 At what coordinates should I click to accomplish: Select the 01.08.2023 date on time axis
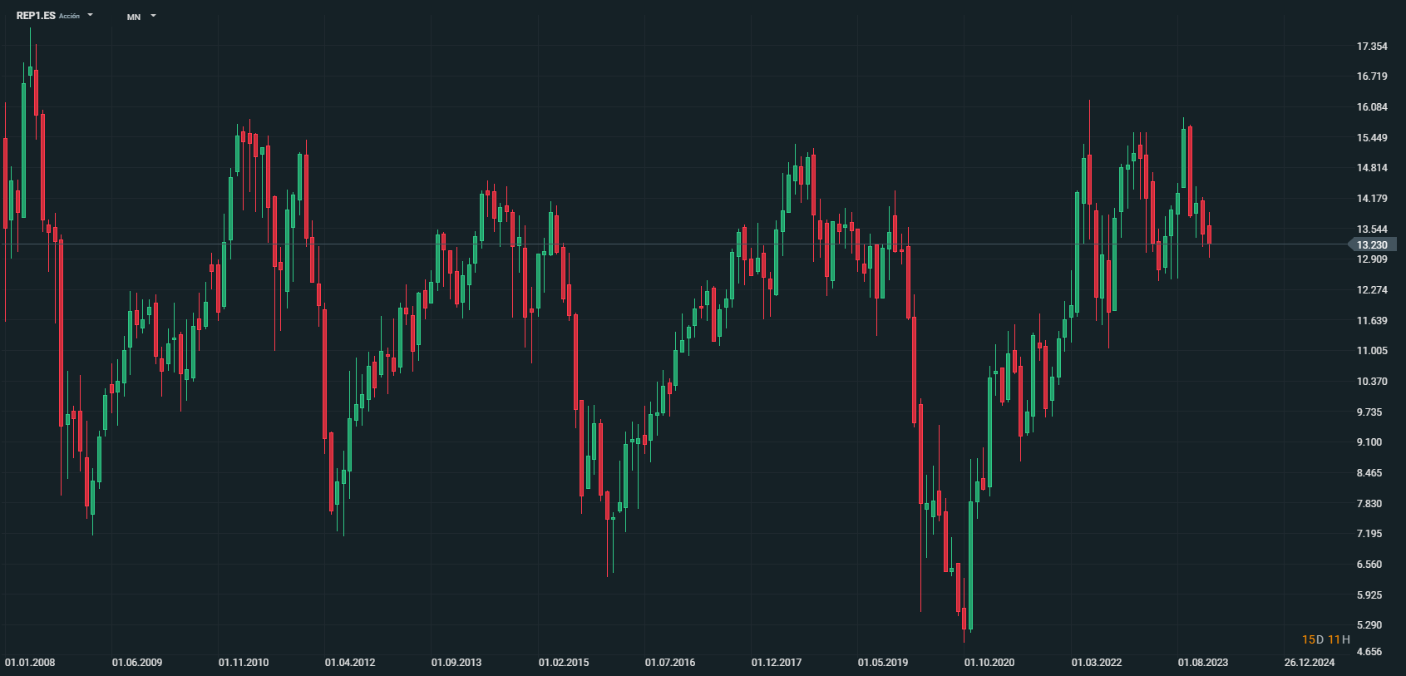click(x=1203, y=663)
